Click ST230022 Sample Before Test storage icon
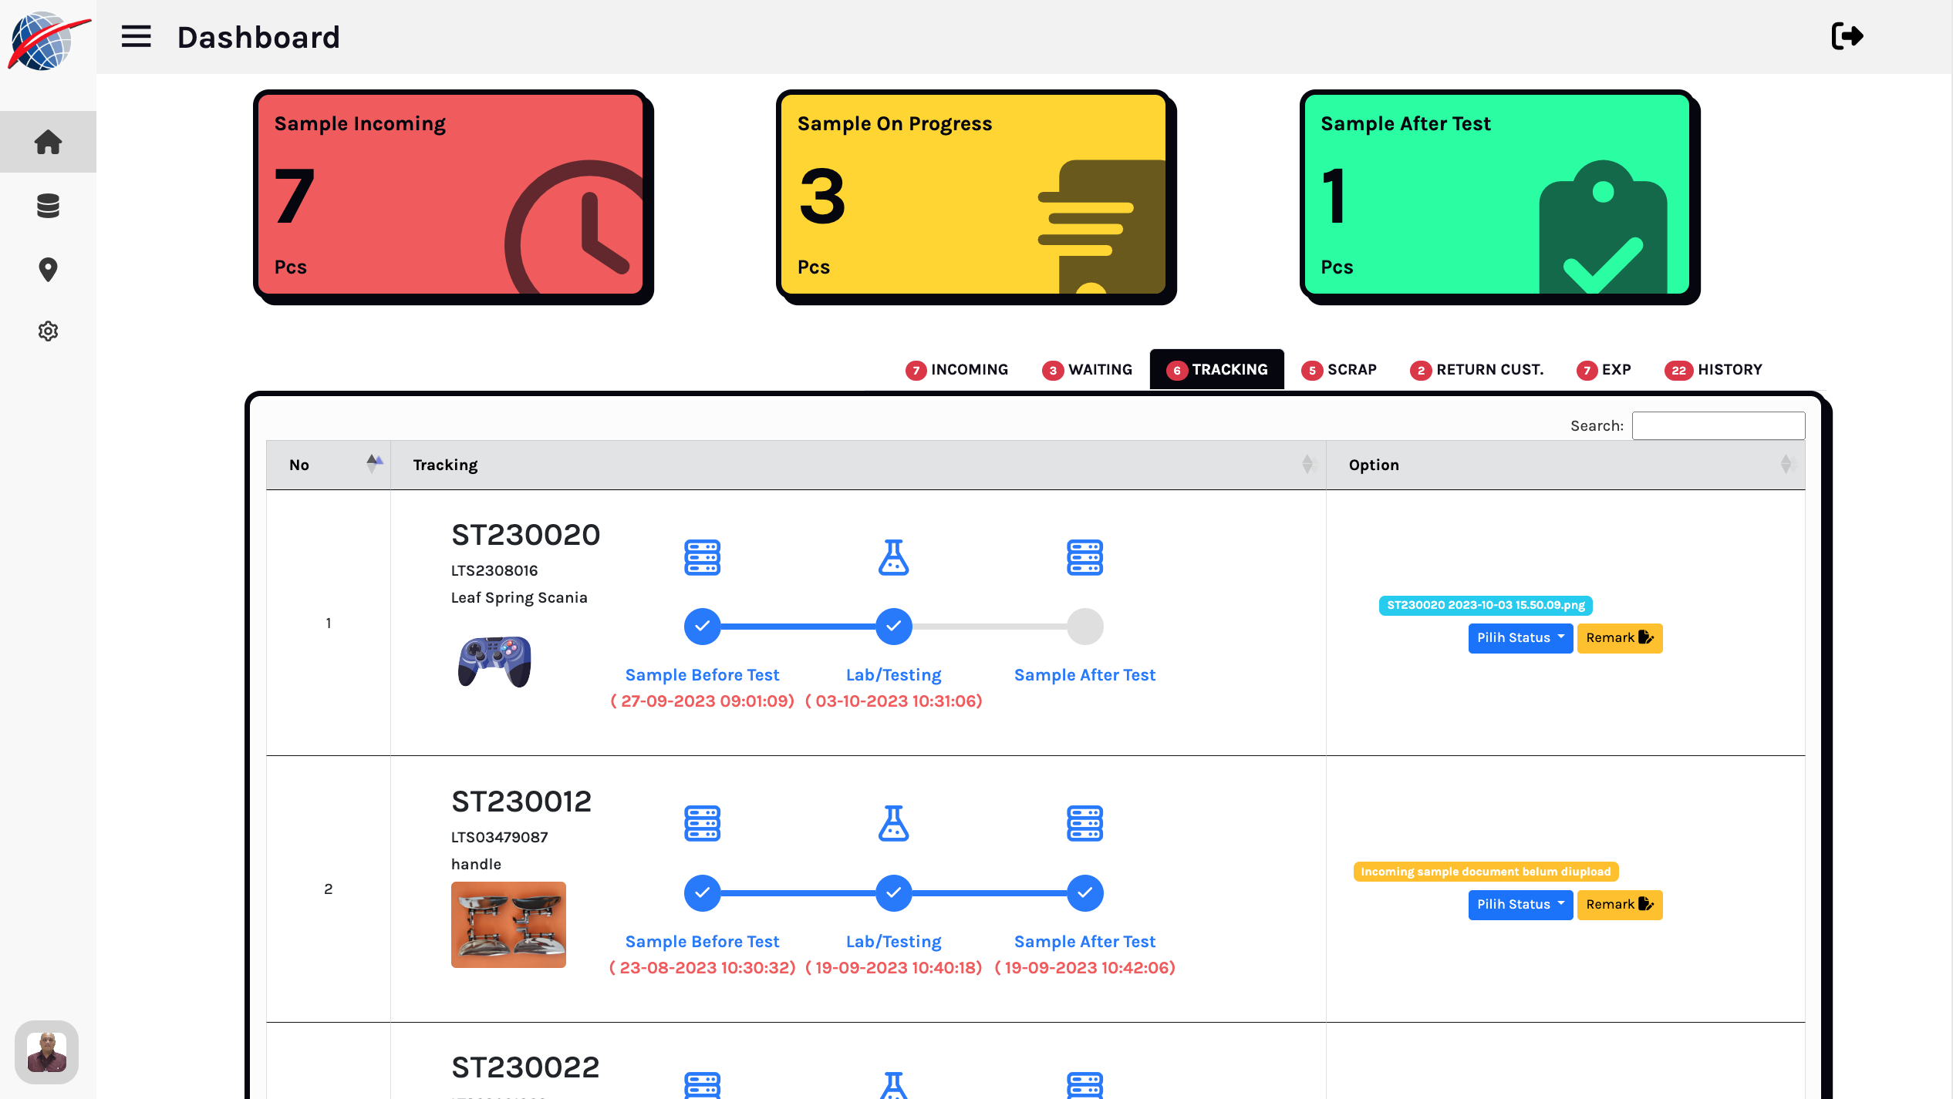The width and height of the screenshot is (1953, 1099). point(702,1085)
